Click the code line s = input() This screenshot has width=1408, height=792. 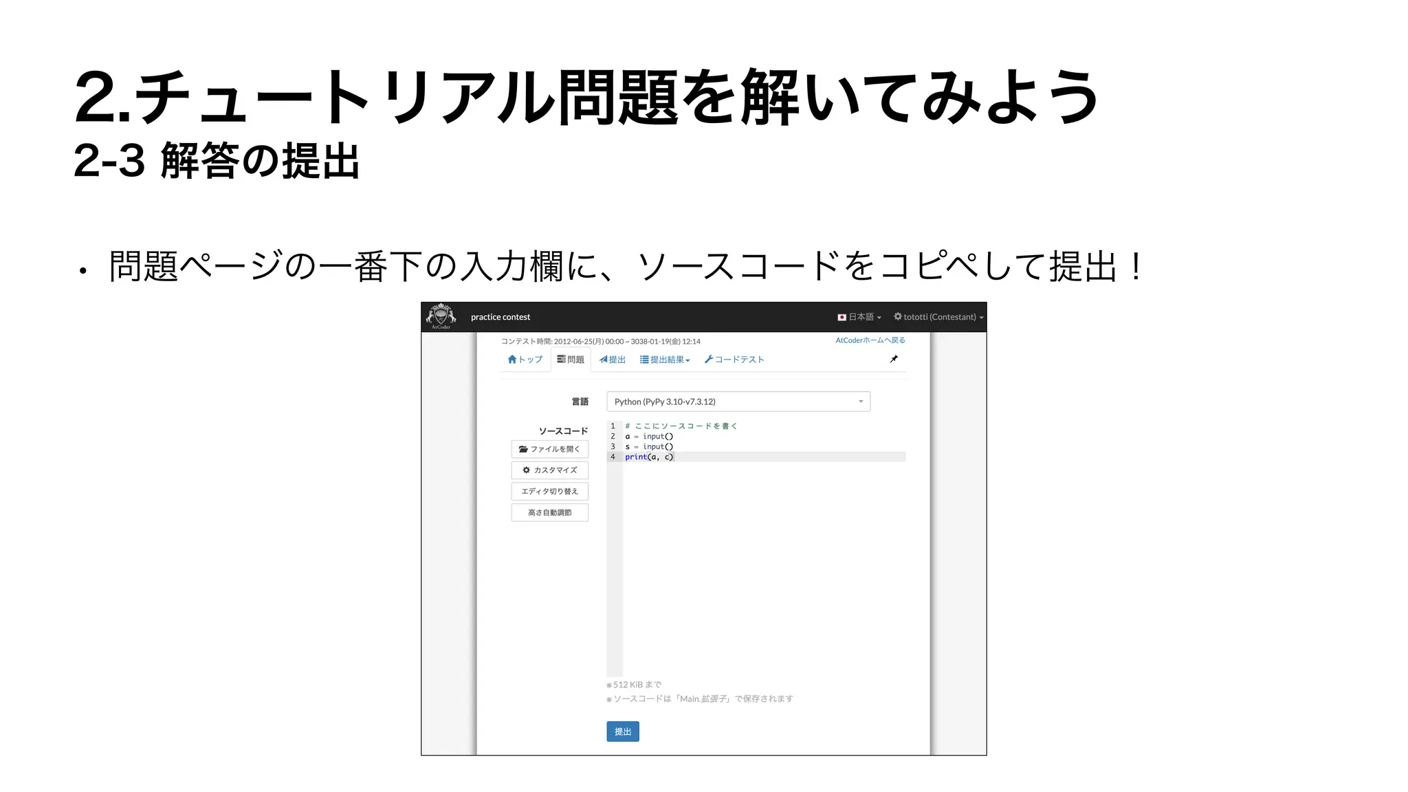click(x=649, y=447)
